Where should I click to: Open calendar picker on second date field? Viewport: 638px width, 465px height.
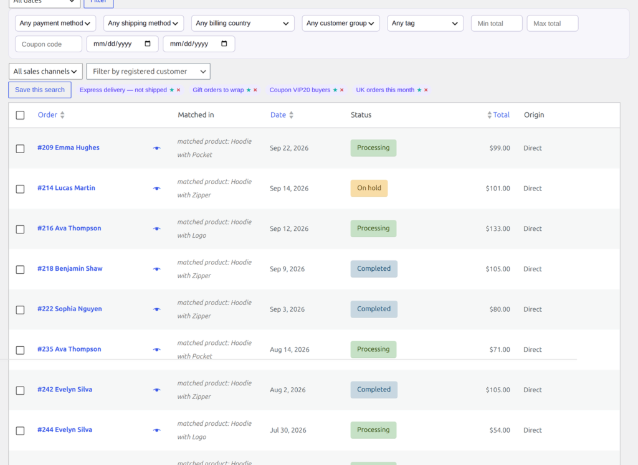tap(224, 44)
